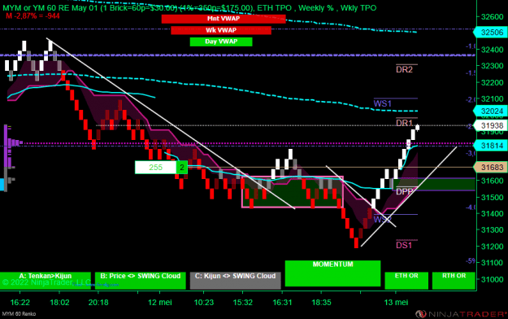Click the C: Kijun <> SWING Cloud box
Screen dimensions: 508x319
tap(235, 281)
